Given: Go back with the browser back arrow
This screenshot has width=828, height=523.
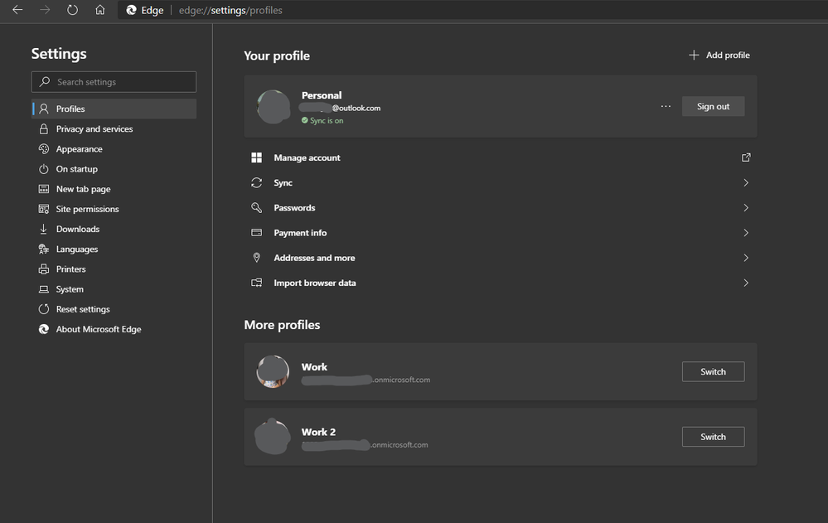Looking at the screenshot, I should click(x=17, y=10).
